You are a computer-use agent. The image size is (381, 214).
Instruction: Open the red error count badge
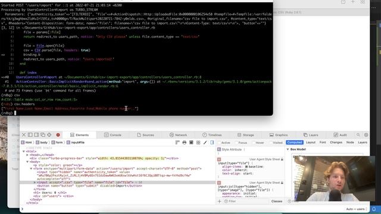[x=58, y=135]
